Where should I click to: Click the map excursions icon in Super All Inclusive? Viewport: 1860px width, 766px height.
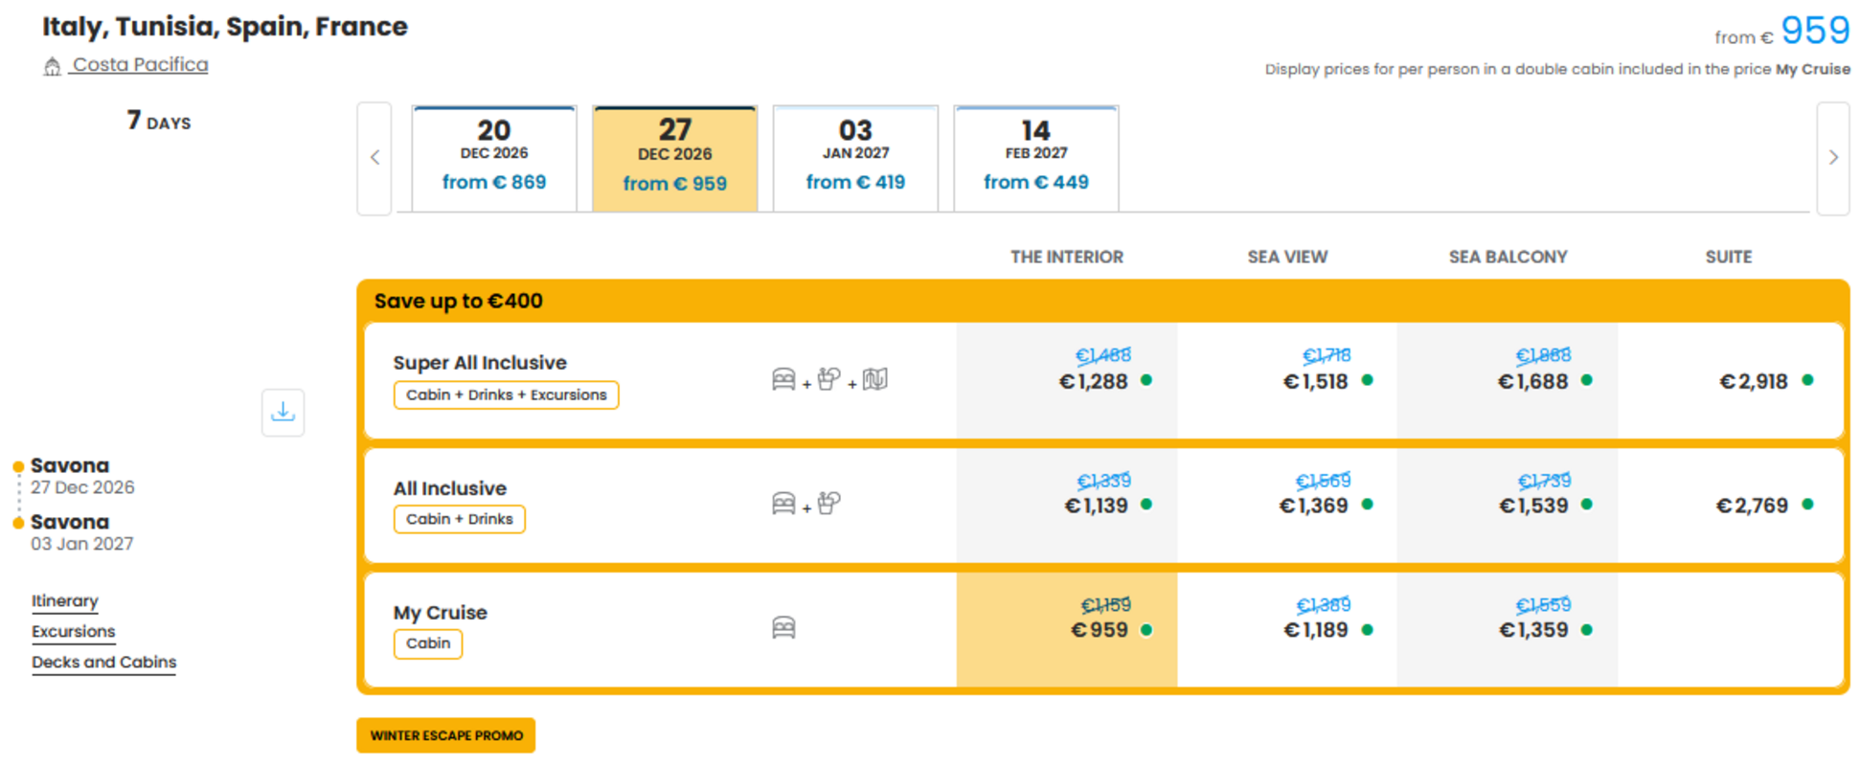(874, 379)
